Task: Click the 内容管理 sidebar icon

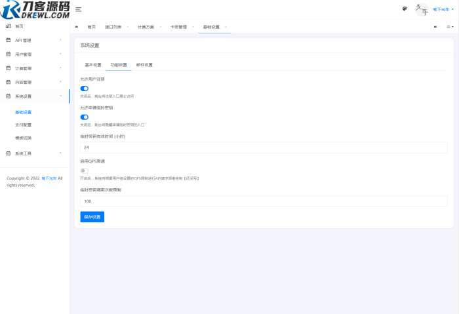Action: tap(9, 82)
